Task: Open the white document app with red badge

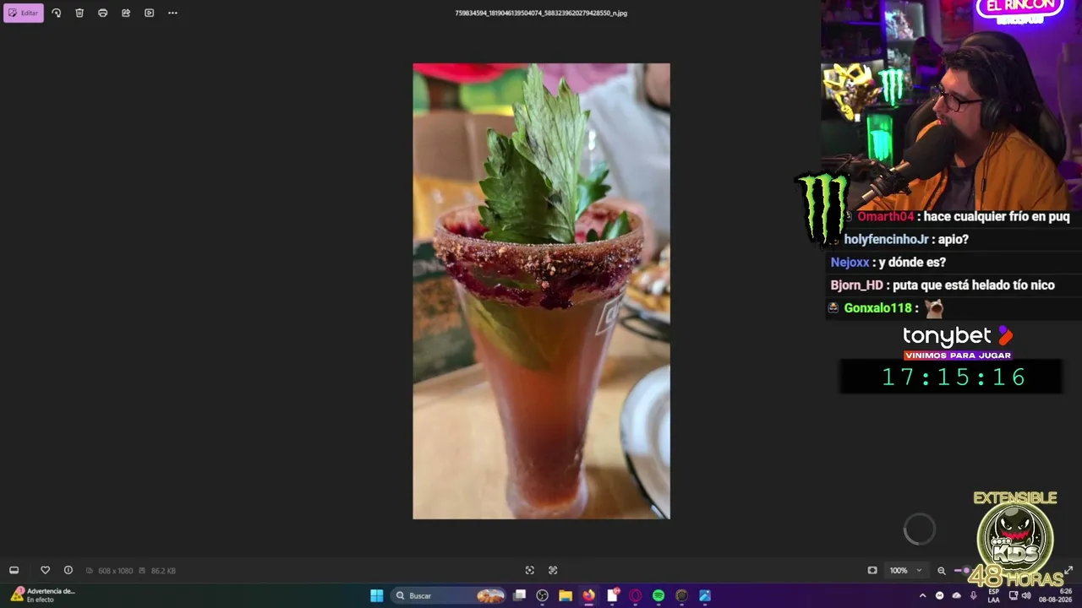Action: coord(613,595)
